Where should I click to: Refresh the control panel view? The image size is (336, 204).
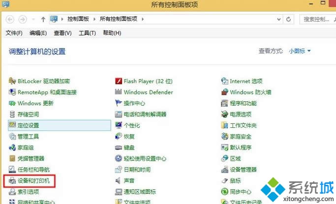(x=289, y=19)
